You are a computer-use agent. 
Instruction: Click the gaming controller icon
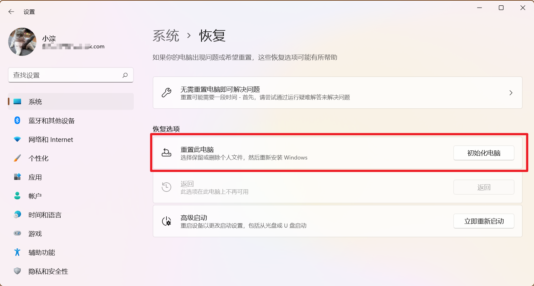click(x=17, y=234)
